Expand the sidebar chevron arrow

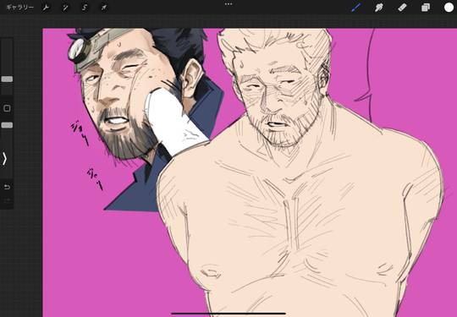(x=5, y=159)
